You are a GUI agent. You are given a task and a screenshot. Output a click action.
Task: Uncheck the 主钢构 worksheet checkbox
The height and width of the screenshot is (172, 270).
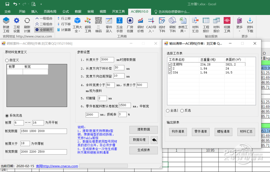click(x=170, y=64)
